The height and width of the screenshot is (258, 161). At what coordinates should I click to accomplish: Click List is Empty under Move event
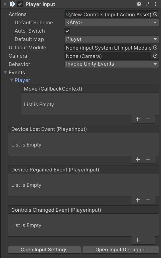click(39, 105)
